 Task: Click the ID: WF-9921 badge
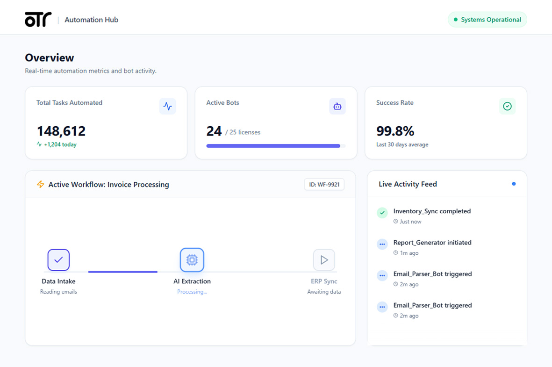(324, 185)
